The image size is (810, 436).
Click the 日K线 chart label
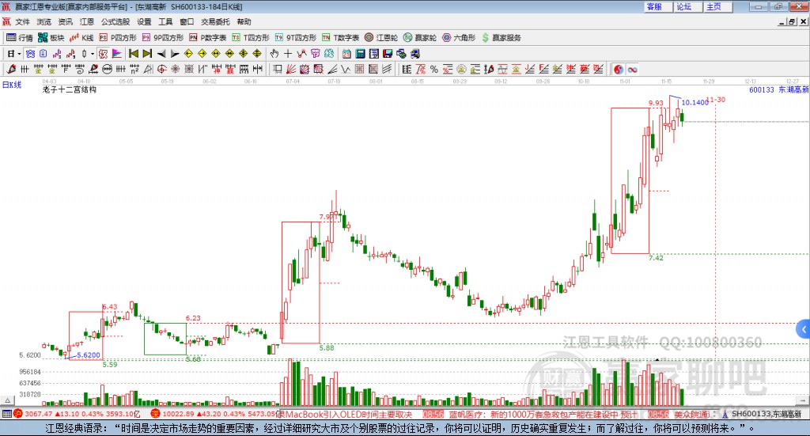click(12, 85)
